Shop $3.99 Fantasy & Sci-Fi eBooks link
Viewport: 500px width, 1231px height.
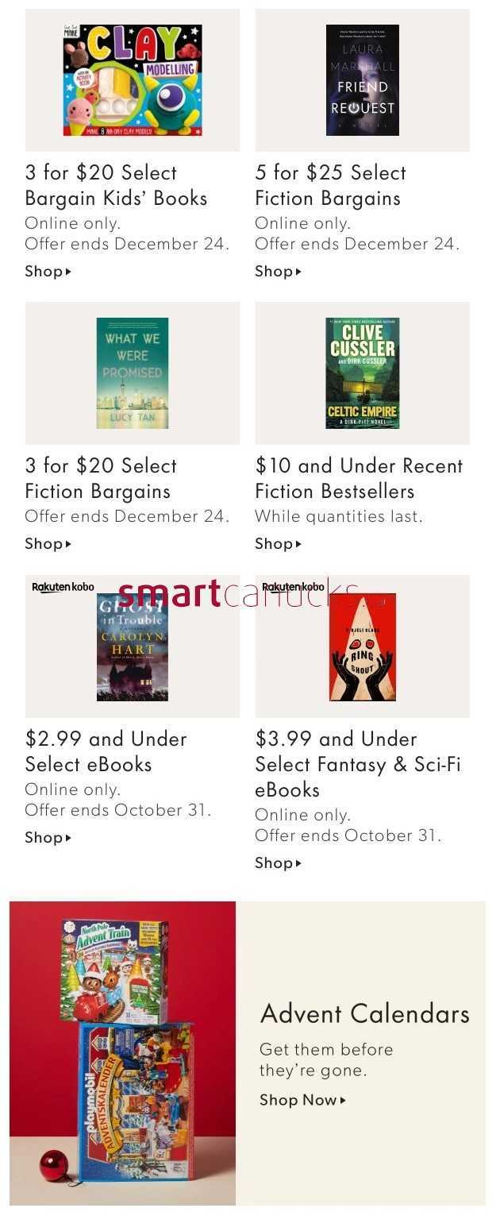(x=279, y=863)
